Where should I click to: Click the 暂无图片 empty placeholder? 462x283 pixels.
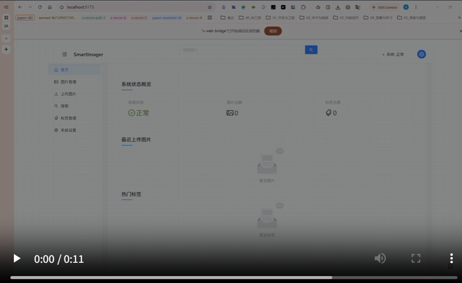pos(267,165)
